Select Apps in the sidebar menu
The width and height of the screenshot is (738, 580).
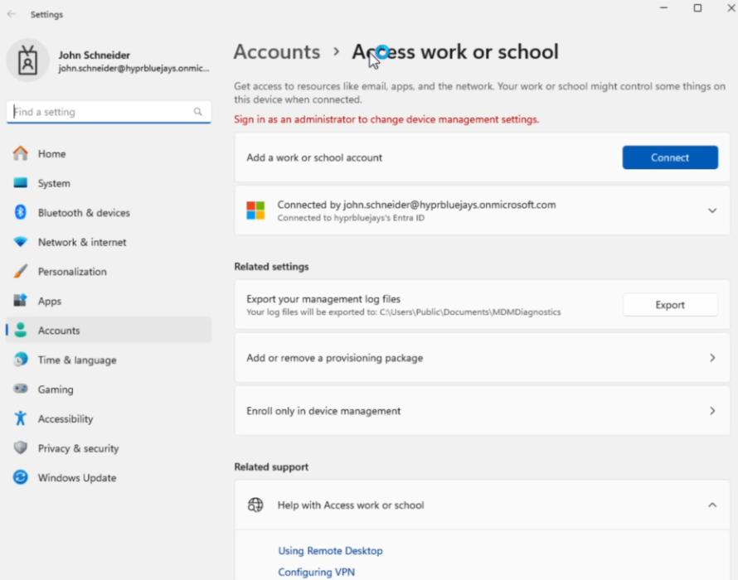click(x=50, y=302)
